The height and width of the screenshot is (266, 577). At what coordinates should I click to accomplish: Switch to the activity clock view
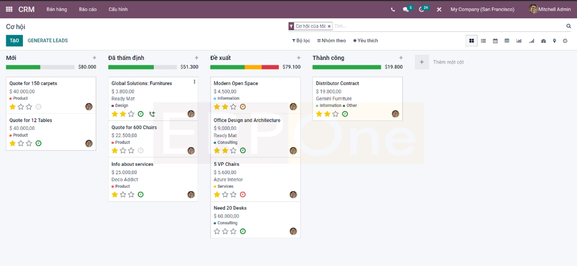click(x=565, y=41)
